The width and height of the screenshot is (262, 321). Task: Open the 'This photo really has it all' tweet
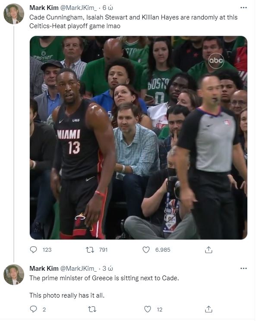click(67, 295)
